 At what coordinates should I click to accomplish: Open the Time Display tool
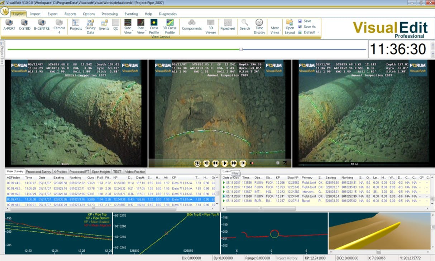(x=259, y=26)
